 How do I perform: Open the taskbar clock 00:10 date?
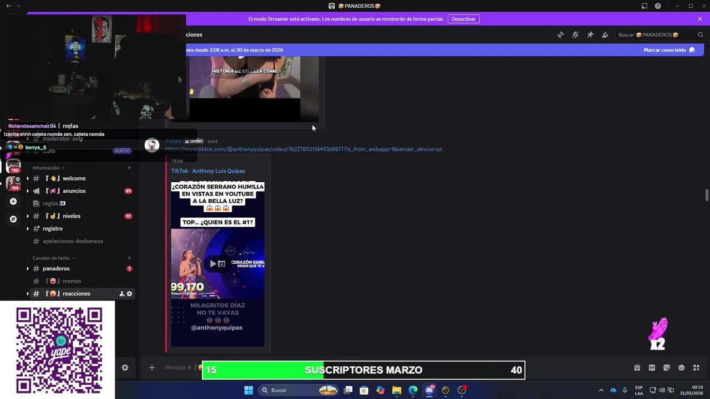point(692,390)
